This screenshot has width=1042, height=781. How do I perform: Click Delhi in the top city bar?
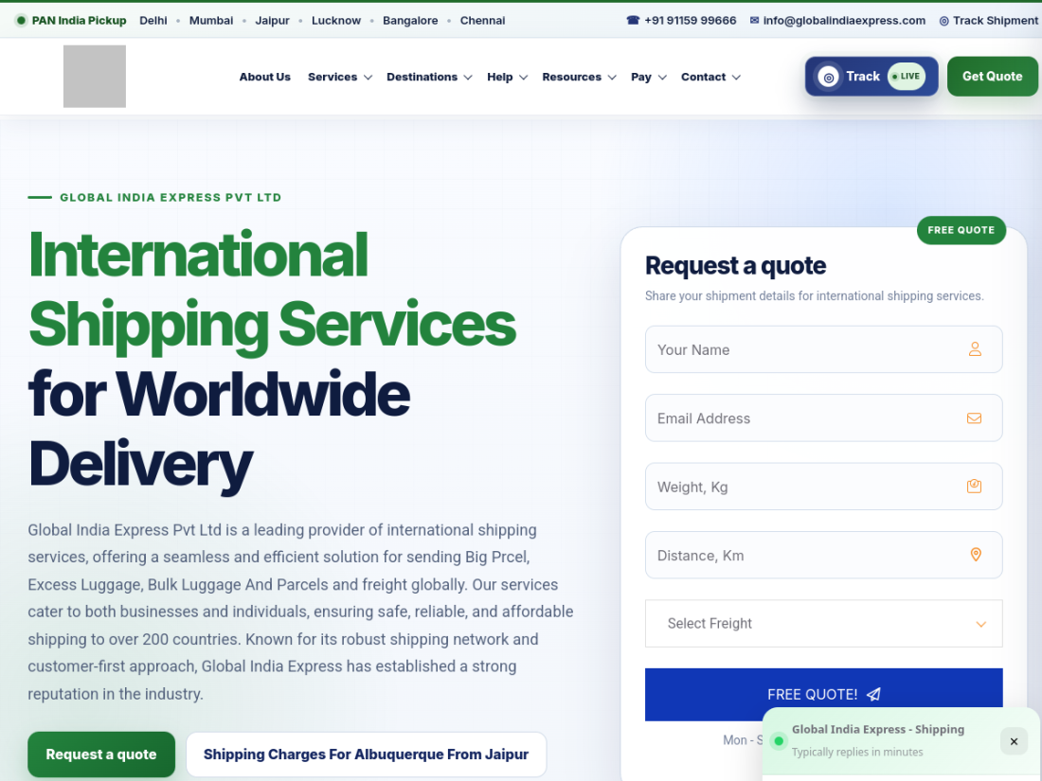[153, 21]
